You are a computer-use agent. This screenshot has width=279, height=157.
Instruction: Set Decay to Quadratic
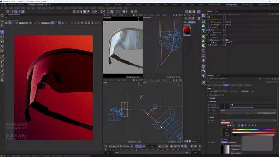pyautogui.click(x=266, y=113)
